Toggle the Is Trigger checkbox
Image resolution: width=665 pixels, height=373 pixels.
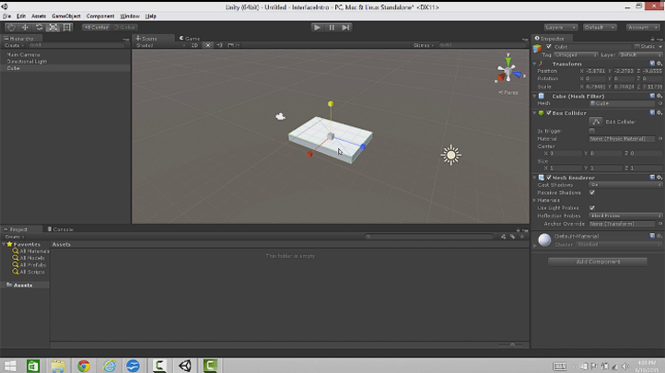click(592, 131)
